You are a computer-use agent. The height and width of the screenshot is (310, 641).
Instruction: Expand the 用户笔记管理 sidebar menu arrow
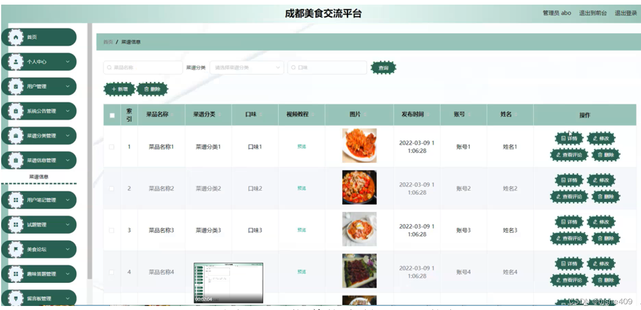tap(68, 201)
